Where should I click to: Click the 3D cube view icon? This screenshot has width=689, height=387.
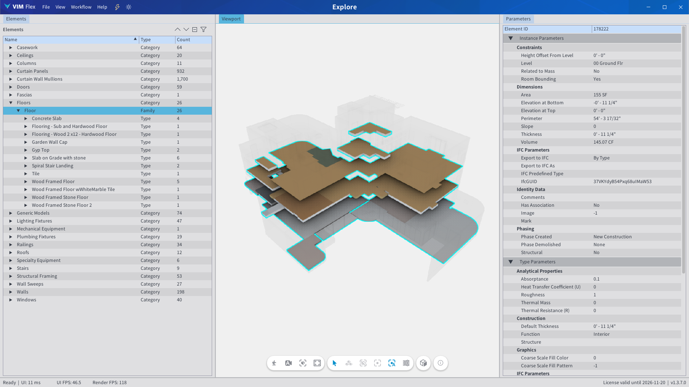423,363
